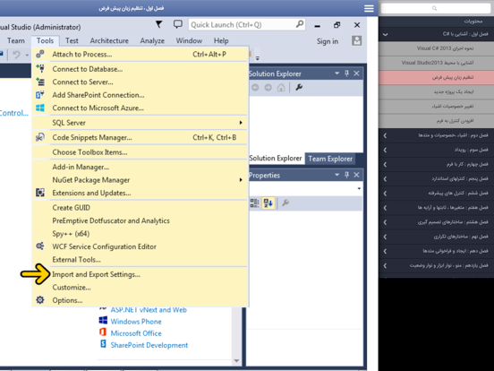Click the Categorized view icon in Properties
Screen dimensions: 494x371
click(x=254, y=203)
